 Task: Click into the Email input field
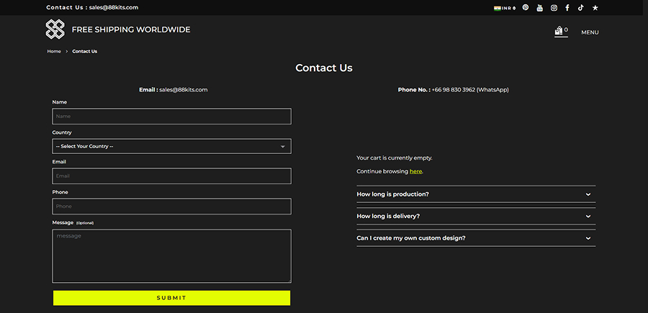click(x=171, y=176)
